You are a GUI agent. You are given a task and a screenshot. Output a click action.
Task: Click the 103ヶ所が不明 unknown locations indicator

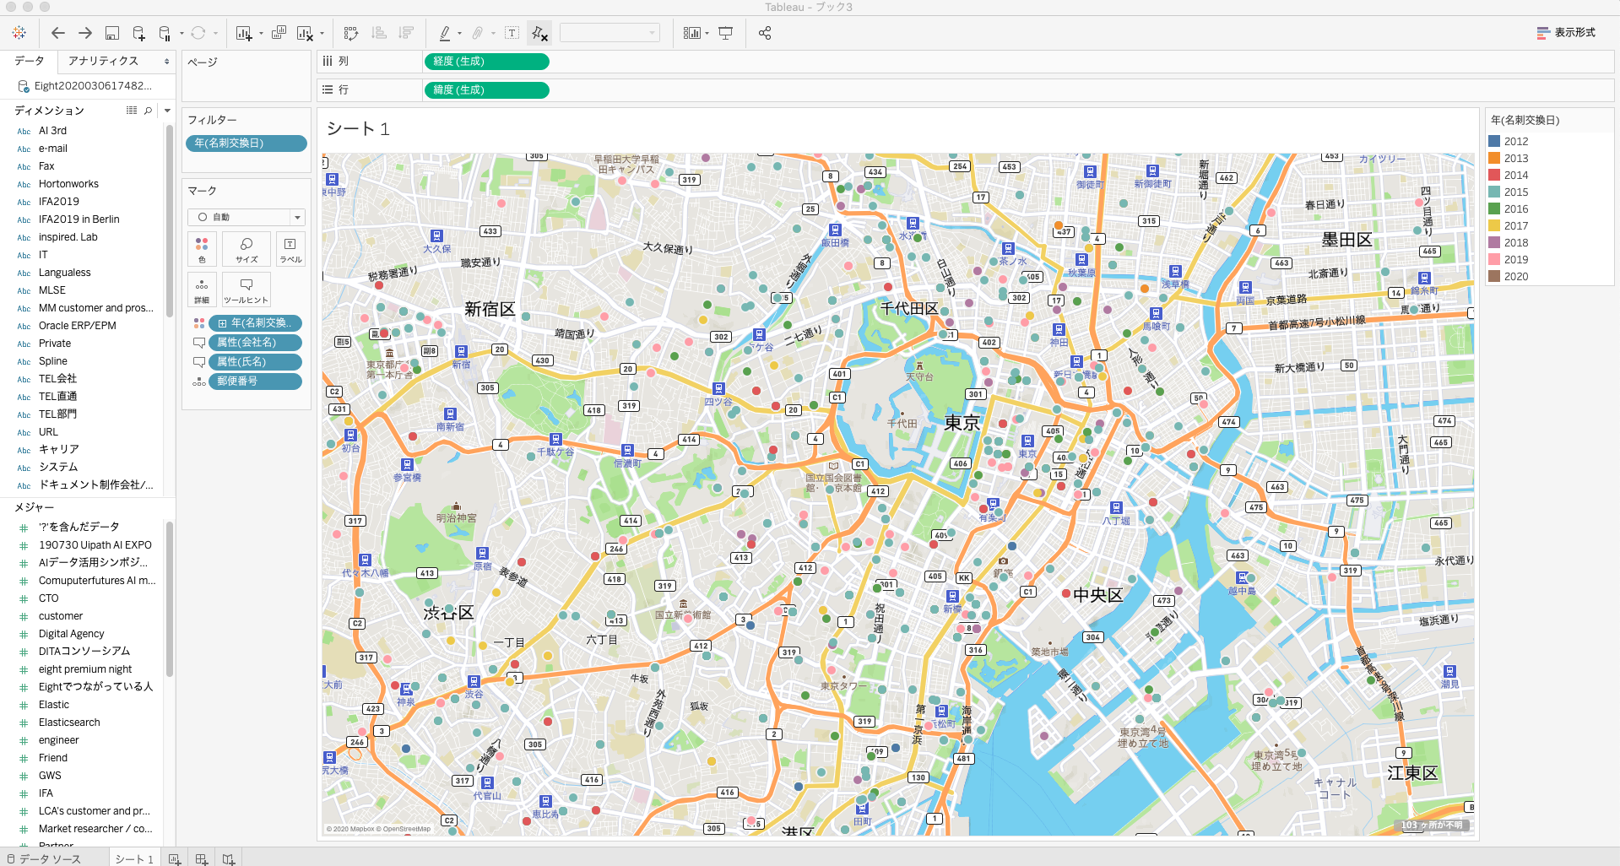[x=1432, y=825]
